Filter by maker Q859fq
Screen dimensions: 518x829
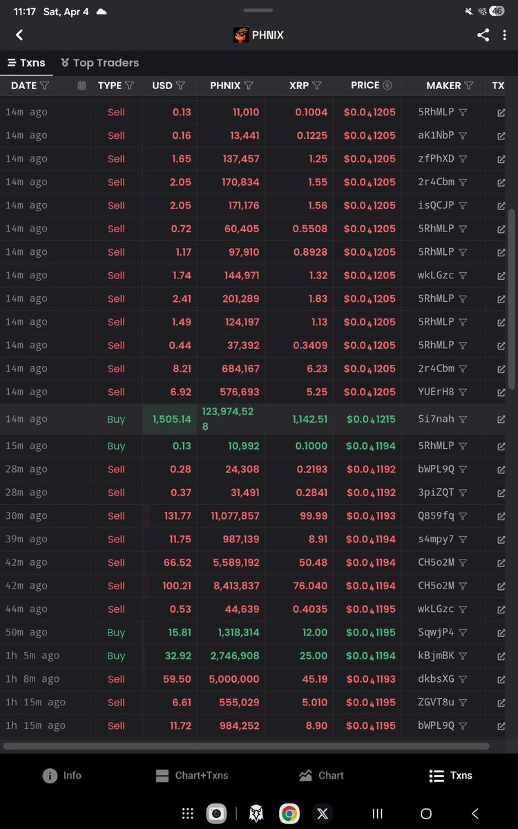coord(463,516)
